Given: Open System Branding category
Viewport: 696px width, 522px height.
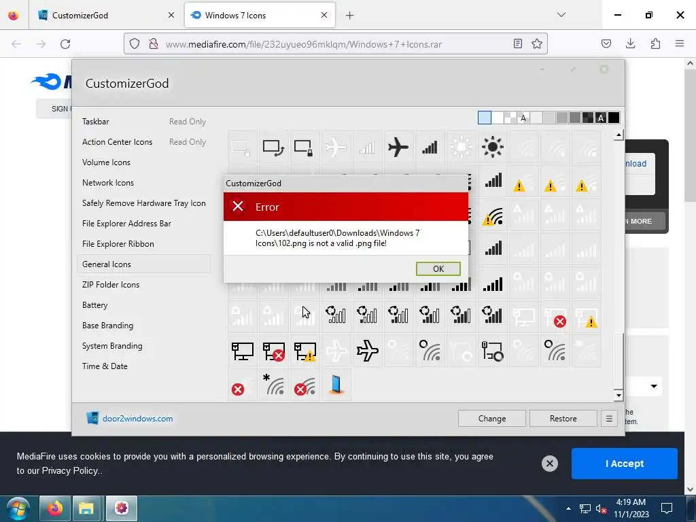Looking at the screenshot, I should (112, 346).
